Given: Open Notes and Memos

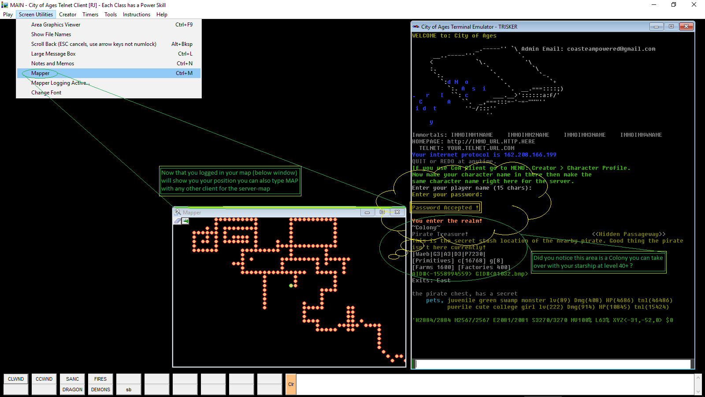Looking at the screenshot, I should point(52,63).
